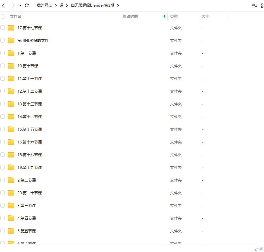This screenshot has height=252, width=264.
Task: Click the forward navigation arrow
Action: pyautogui.click(x=13, y=5)
